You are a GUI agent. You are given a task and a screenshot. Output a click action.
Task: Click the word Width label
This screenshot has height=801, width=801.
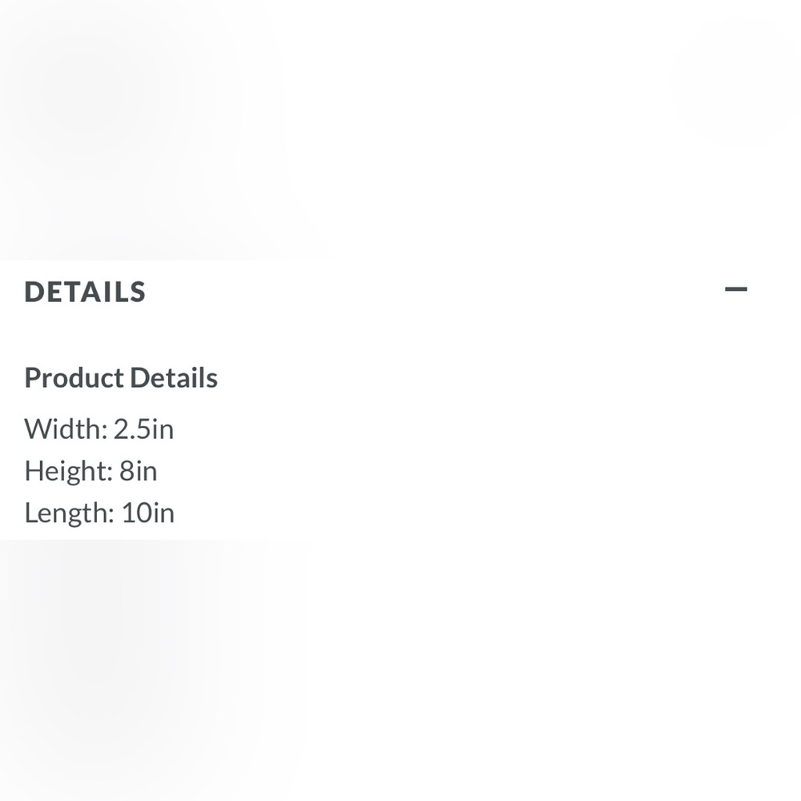pos(66,429)
